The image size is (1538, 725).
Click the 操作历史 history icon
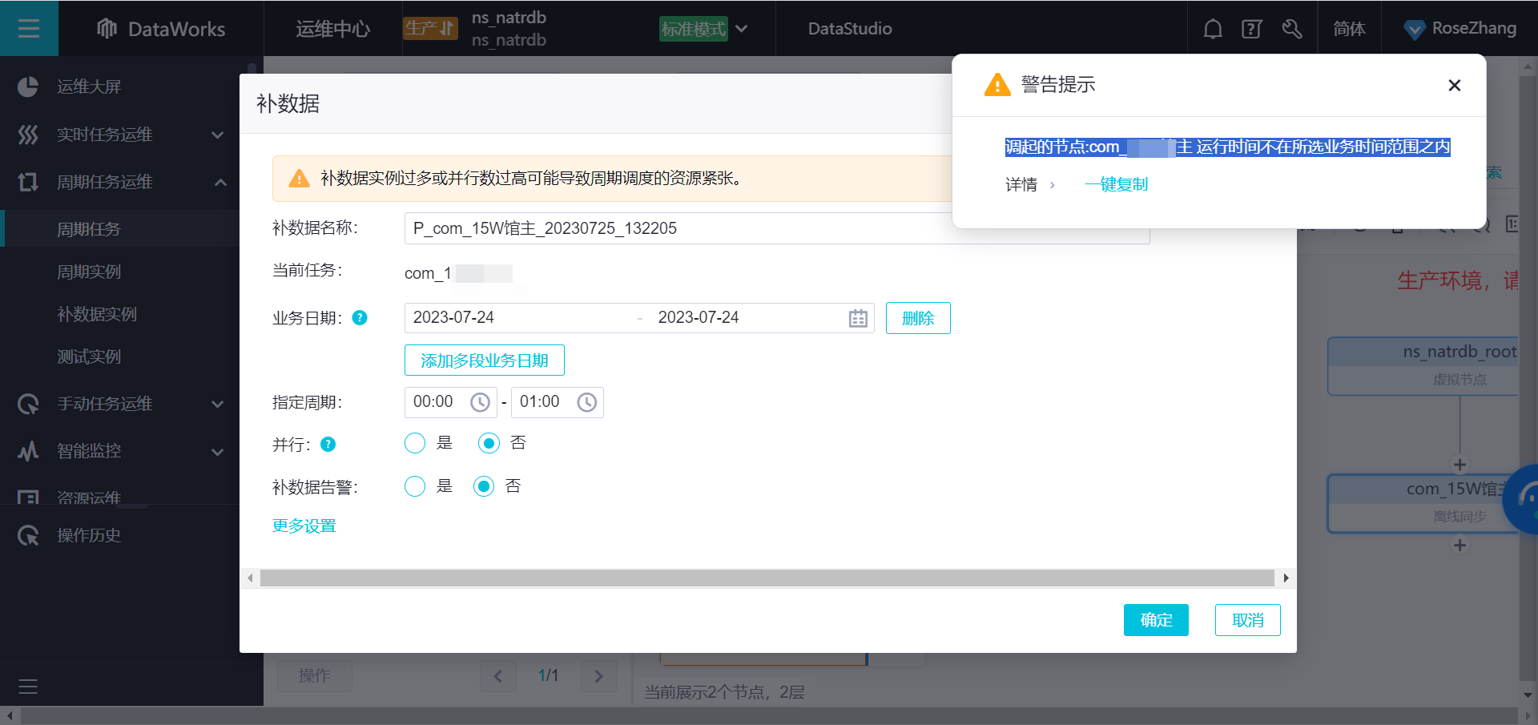[x=28, y=535]
